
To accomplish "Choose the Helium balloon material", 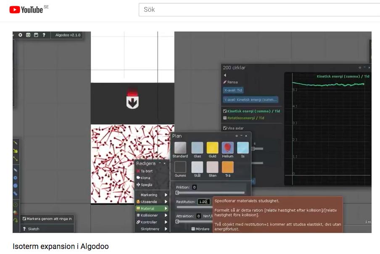I will click(x=228, y=147).
